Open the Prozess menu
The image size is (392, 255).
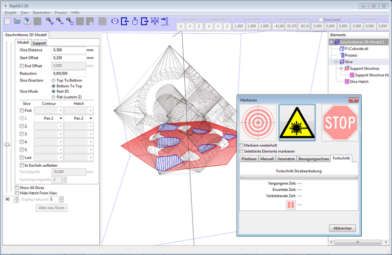61,13
